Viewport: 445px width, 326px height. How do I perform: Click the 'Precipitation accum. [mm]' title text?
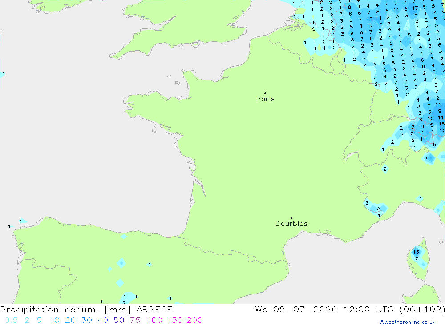(x=65, y=310)
